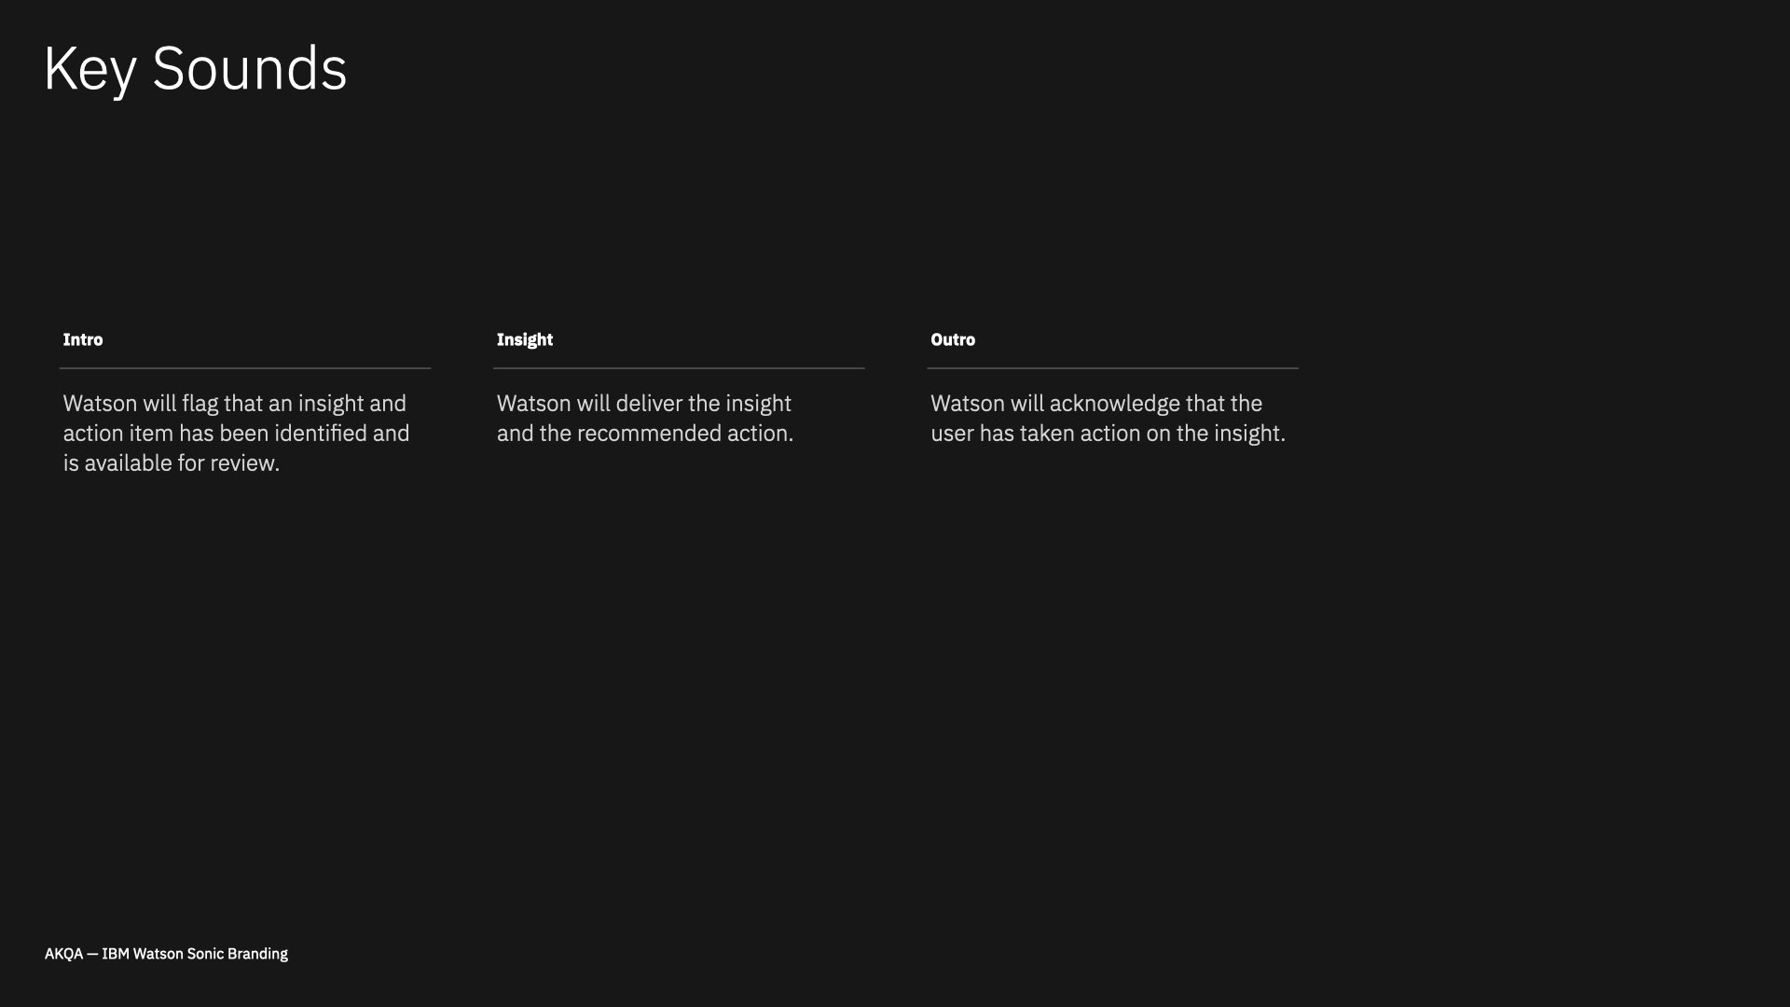Click "IBM Watson Sonic Branding" in the footer
1790x1007 pixels.
point(195,954)
